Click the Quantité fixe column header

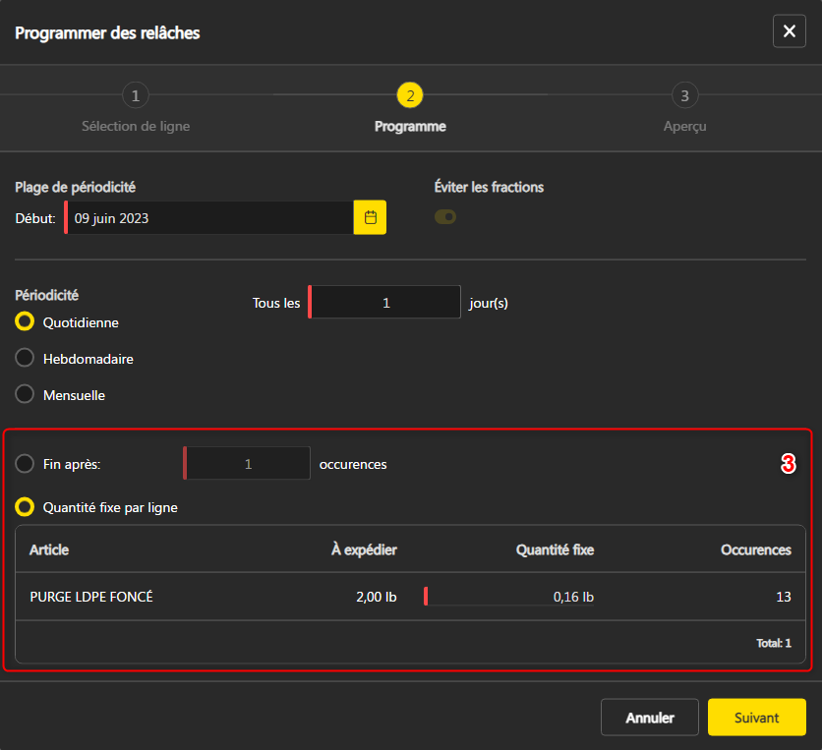click(555, 549)
